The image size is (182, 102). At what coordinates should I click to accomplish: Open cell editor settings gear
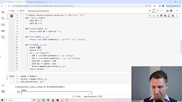click(x=165, y=16)
